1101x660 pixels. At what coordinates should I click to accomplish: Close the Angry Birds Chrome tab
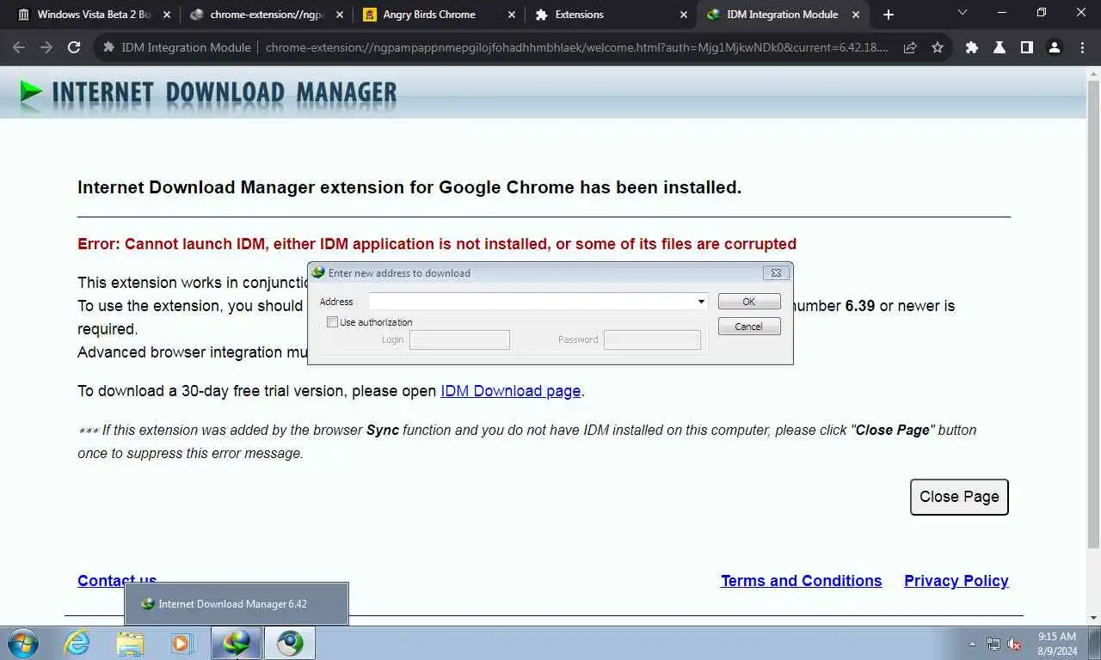click(512, 15)
